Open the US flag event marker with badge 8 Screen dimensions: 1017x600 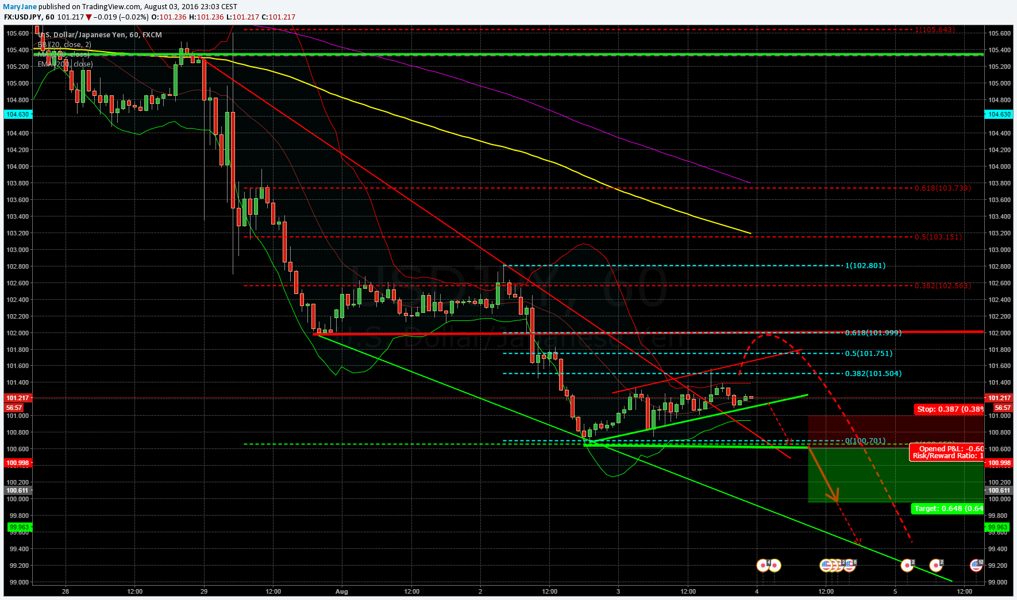click(849, 566)
